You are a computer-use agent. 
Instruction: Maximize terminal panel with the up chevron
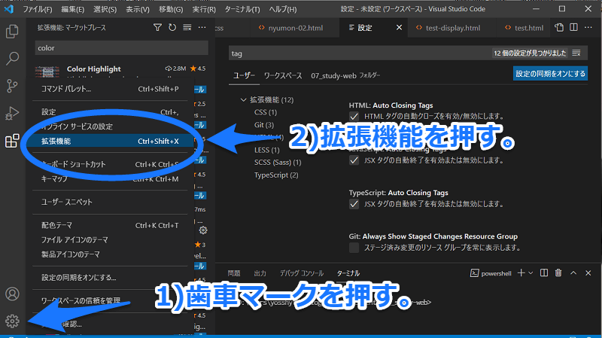[x=574, y=273]
